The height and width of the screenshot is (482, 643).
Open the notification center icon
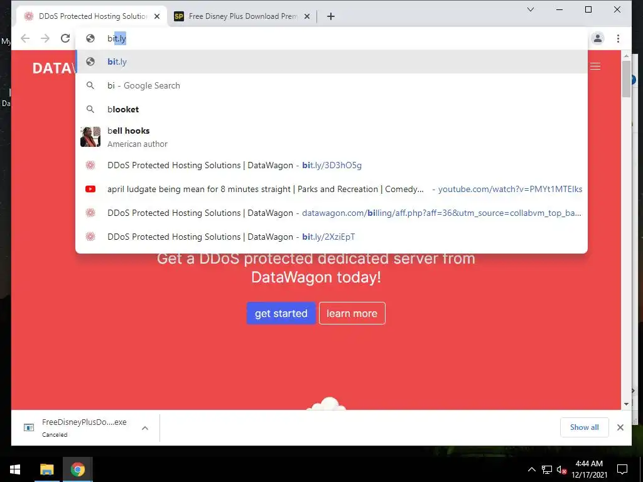[x=622, y=469]
